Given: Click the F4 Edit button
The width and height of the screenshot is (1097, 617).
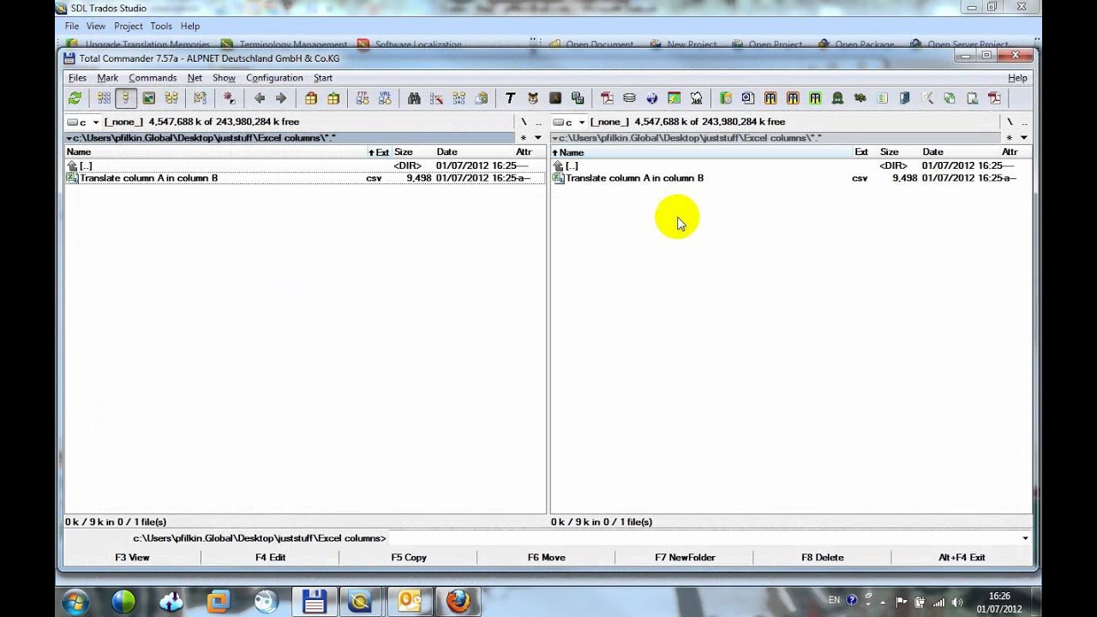Looking at the screenshot, I should point(270,557).
